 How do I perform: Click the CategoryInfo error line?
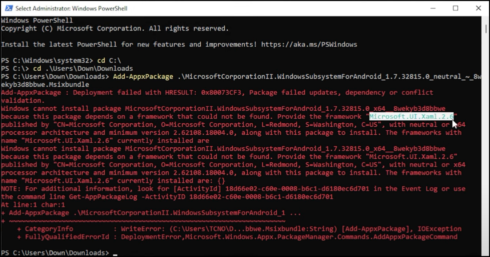(239, 229)
